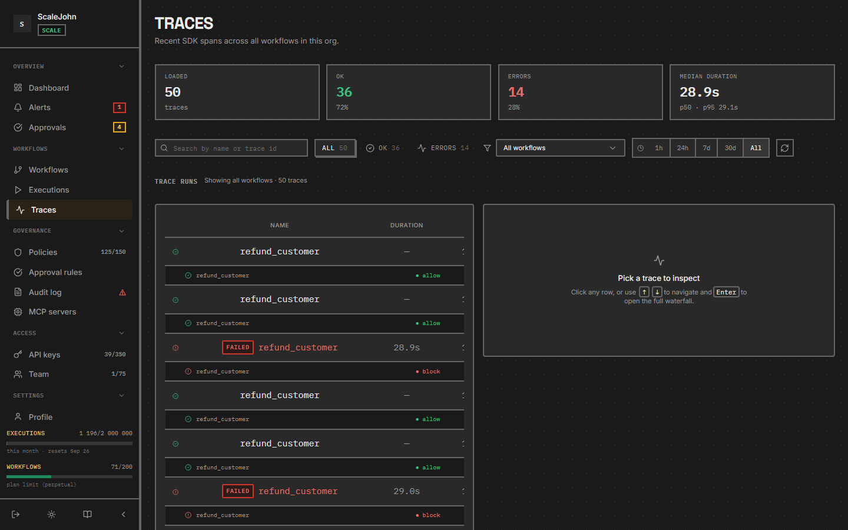Click the error status icon on 29.0s row
The image size is (848, 530).
click(x=175, y=492)
